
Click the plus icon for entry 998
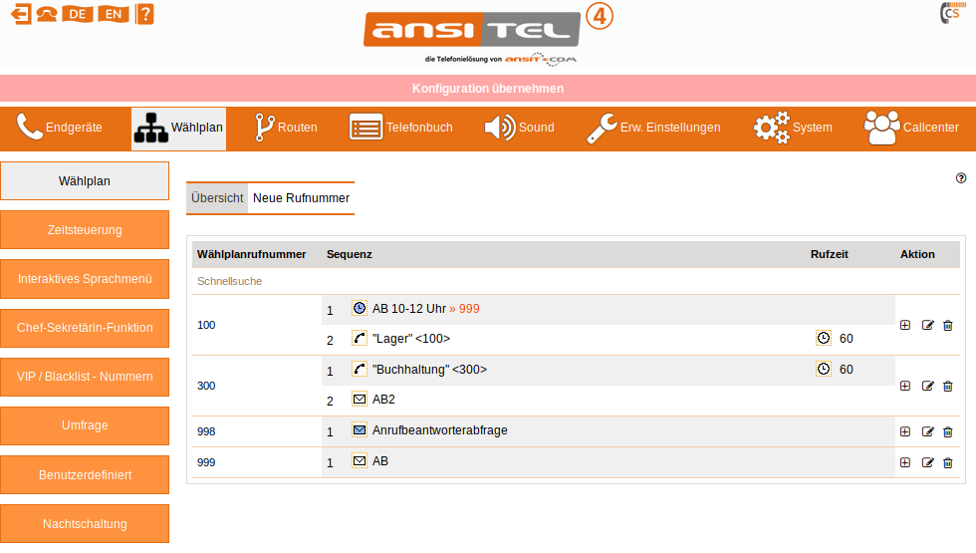tap(905, 431)
